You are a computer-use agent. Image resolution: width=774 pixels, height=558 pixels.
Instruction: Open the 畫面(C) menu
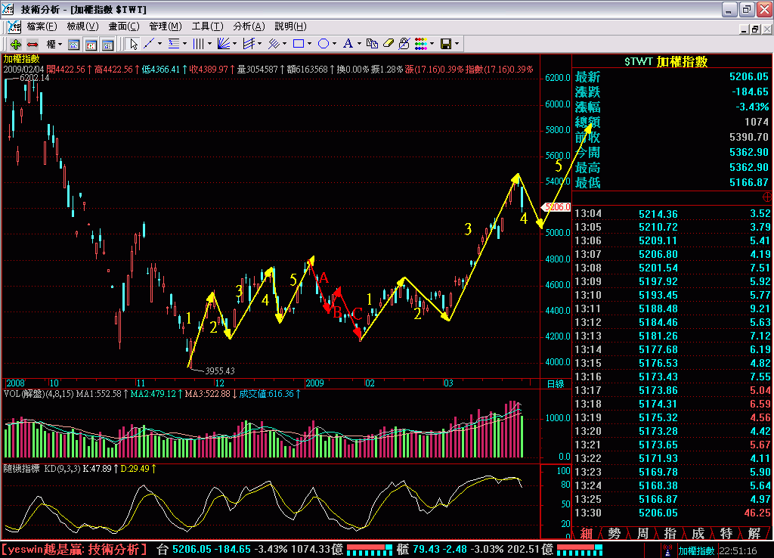click(x=124, y=26)
